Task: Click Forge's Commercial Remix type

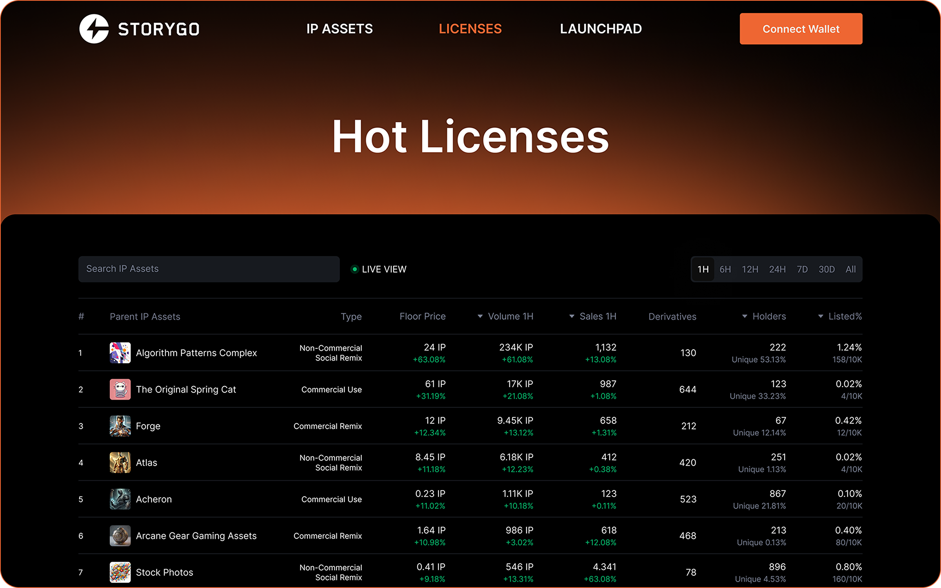Action: tap(327, 426)
